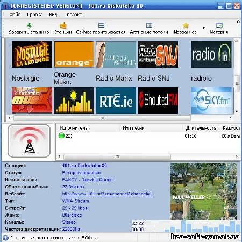Click the 22 Dreams album value
This screenshot has width=242, height=242.
pos(73,187)
